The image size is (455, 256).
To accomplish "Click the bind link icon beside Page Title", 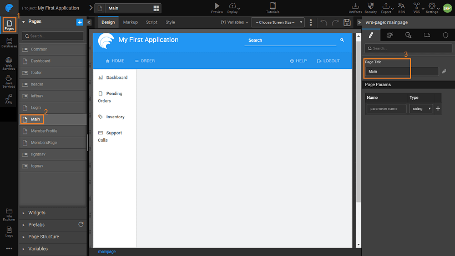I will coord(444,72).
